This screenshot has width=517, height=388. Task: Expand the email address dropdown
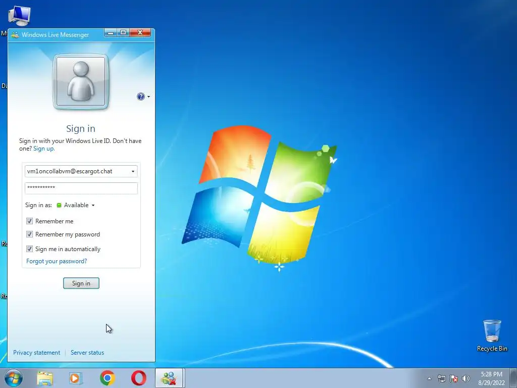133,171
